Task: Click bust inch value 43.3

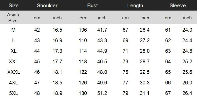Action: (102, 40)
